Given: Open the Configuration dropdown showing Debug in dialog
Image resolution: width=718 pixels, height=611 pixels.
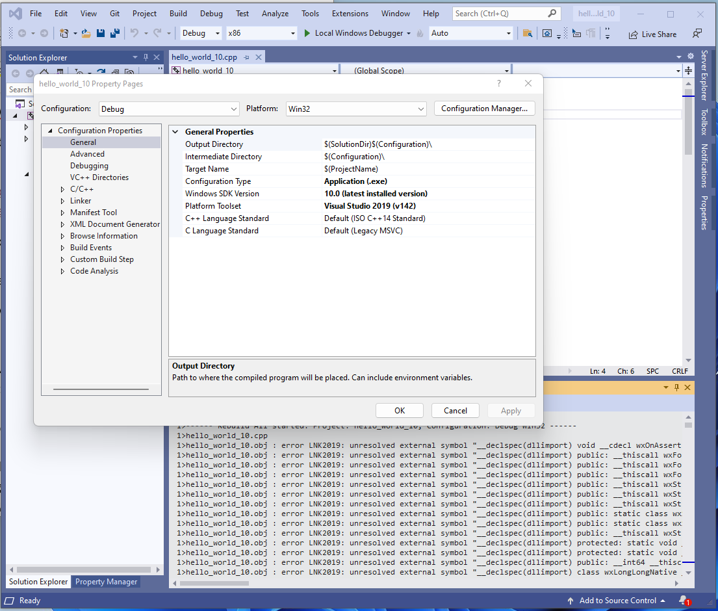Looking at the screenshot, I should (x=169, y=109).
